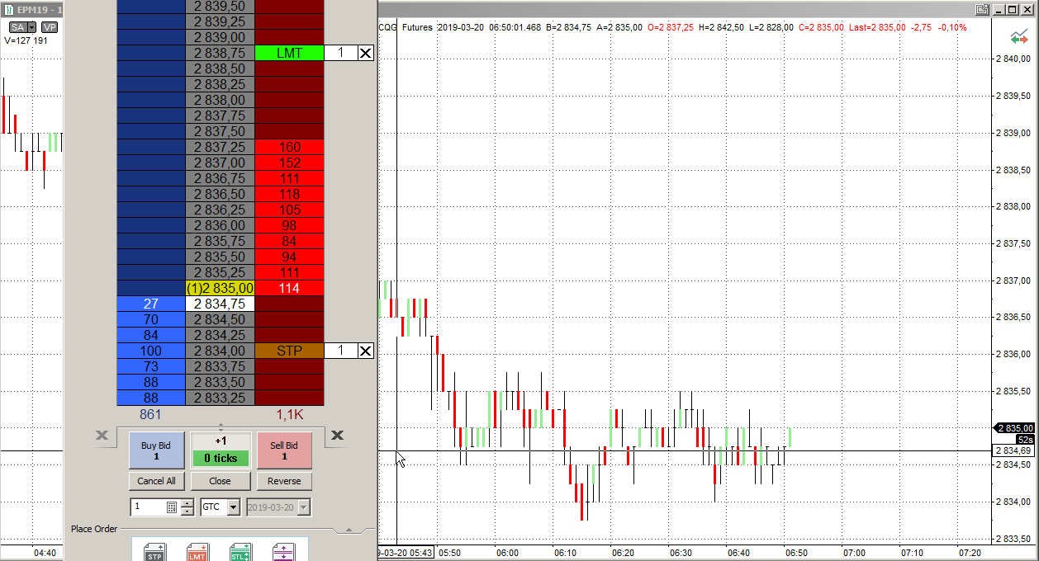The width and height of the screenshot is (1039, 561).
Task: Edit LMT order quantity field
Action: click(340, 53)
